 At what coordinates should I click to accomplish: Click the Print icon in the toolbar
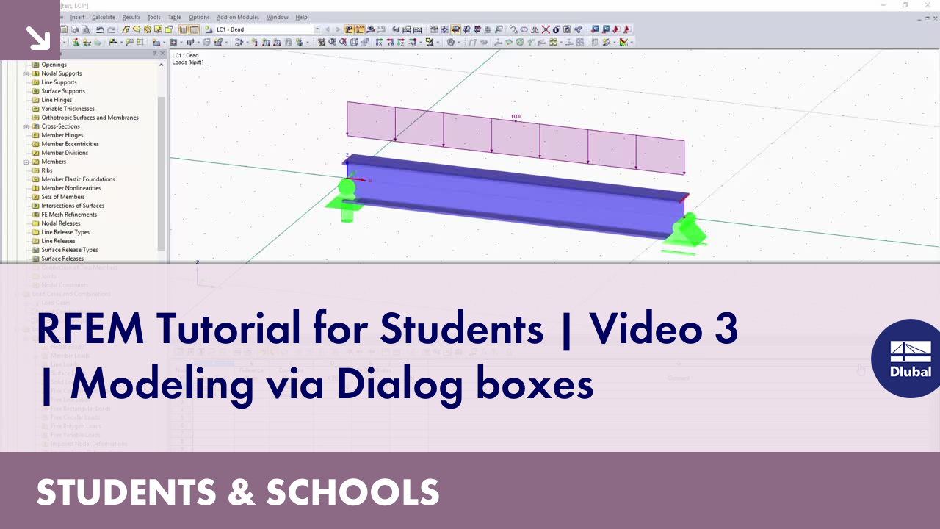(x=75, y=29)
